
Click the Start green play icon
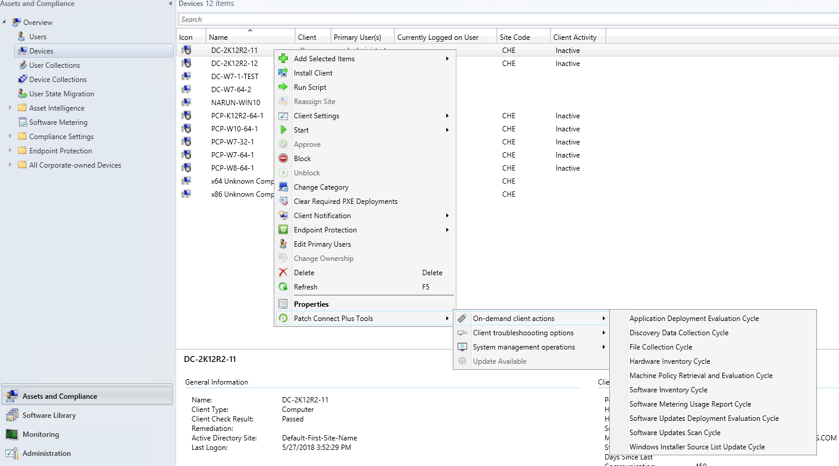tap(283, 130)
